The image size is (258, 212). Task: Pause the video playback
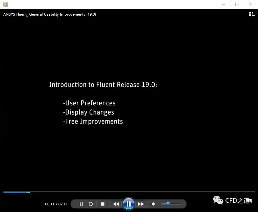129,204
